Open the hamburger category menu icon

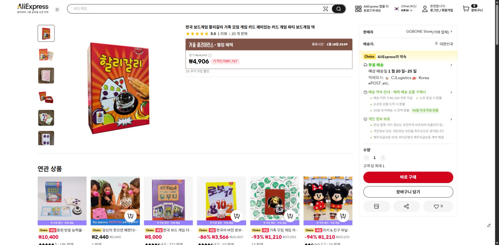(x=57, y=10)
